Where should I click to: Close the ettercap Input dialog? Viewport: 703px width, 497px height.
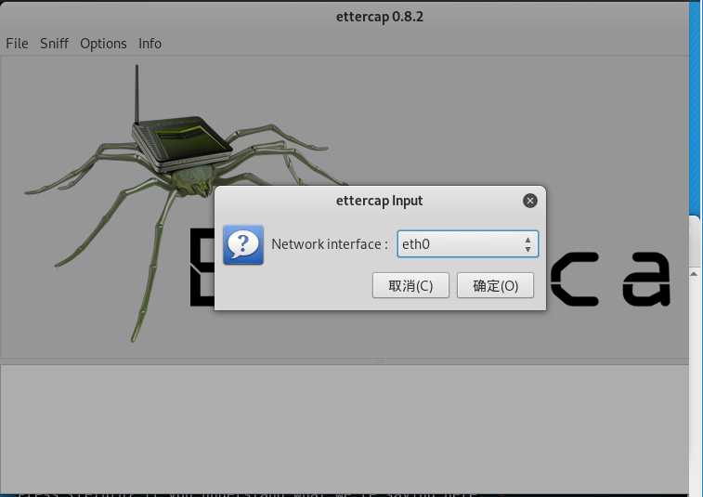click(530, 201)
